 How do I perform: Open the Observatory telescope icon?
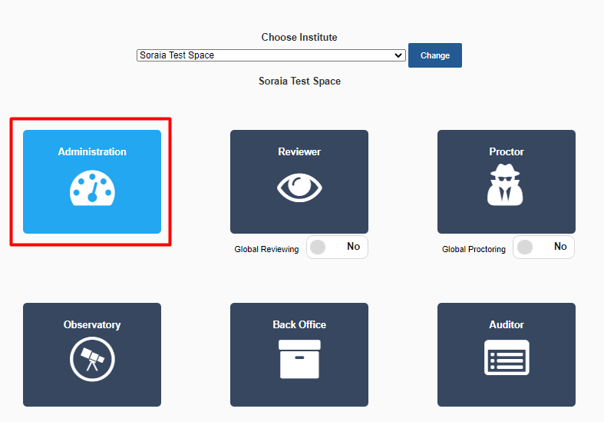[x=92, y=359]
